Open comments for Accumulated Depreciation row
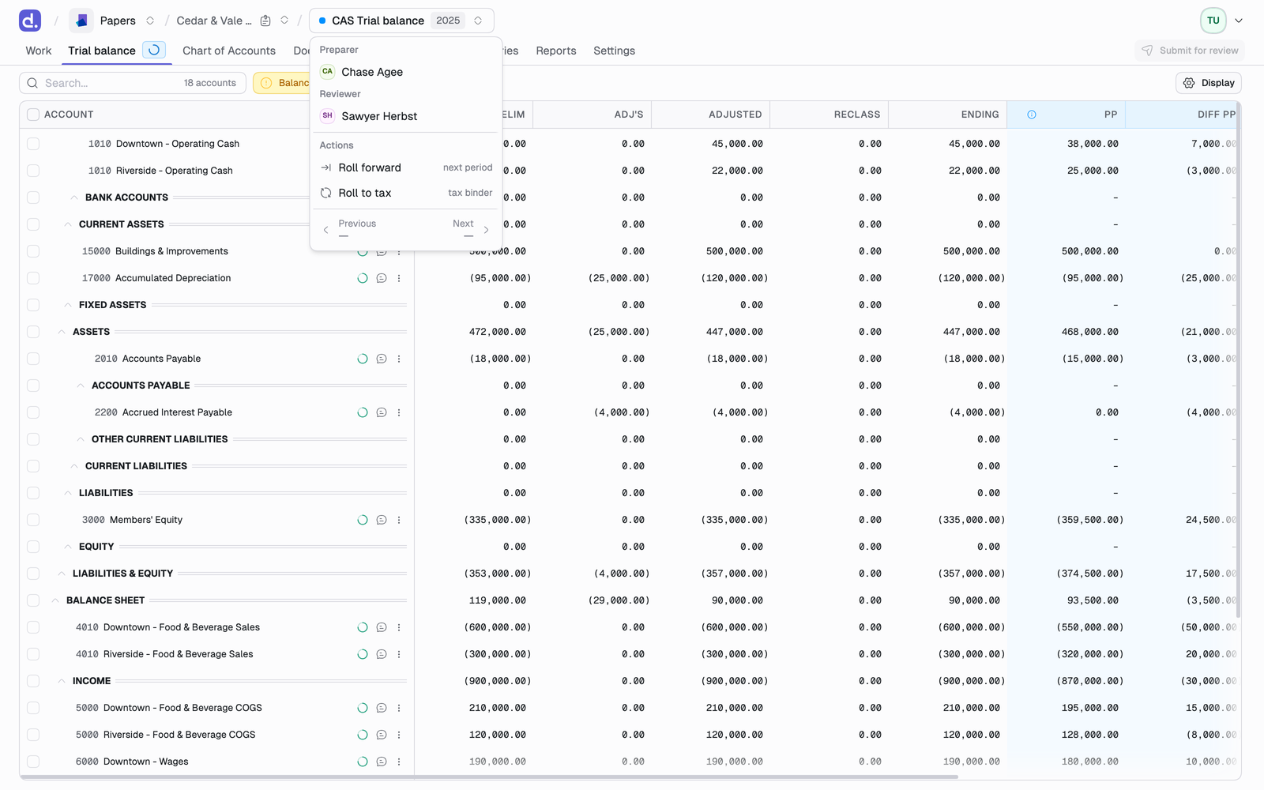Screen dimensions: 1264x790 [382, 278]
